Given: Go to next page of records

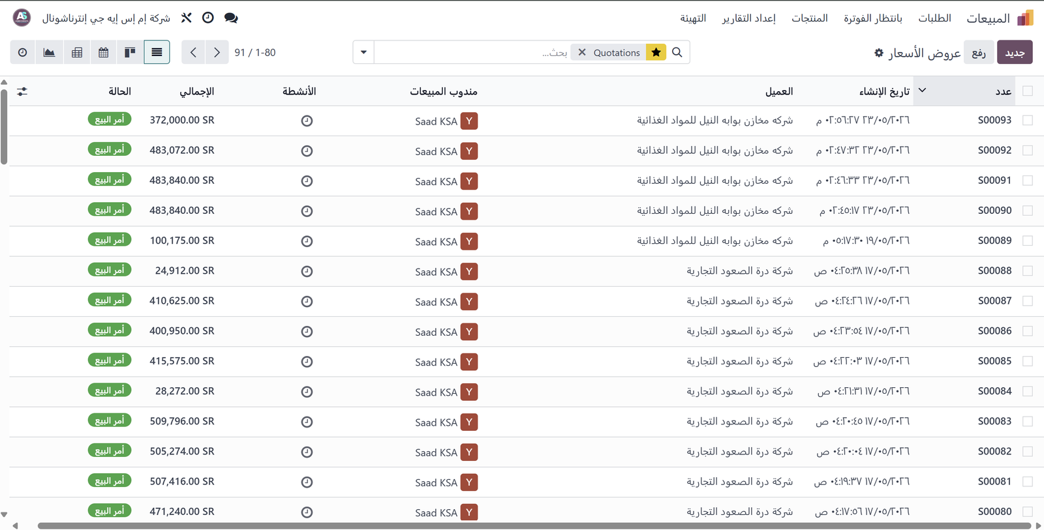Looking at the screenshot, I should click(217, 52).
